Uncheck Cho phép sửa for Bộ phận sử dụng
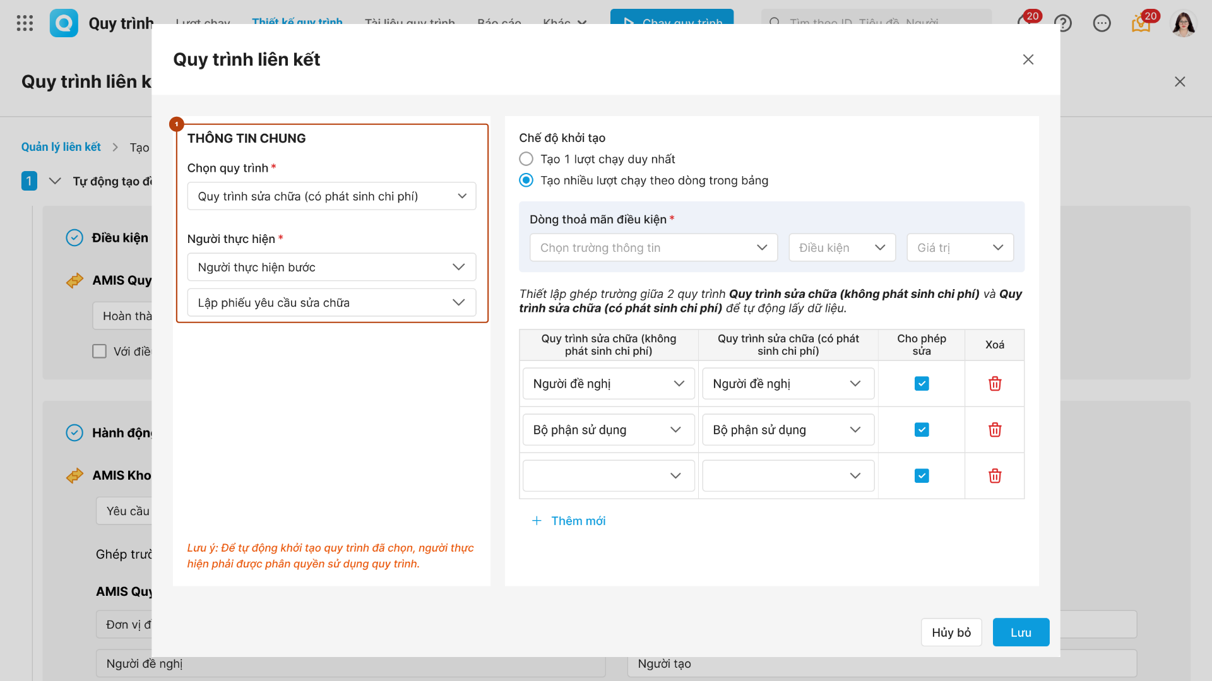This screenshot has height=681, width=1212. click(922, 430)
